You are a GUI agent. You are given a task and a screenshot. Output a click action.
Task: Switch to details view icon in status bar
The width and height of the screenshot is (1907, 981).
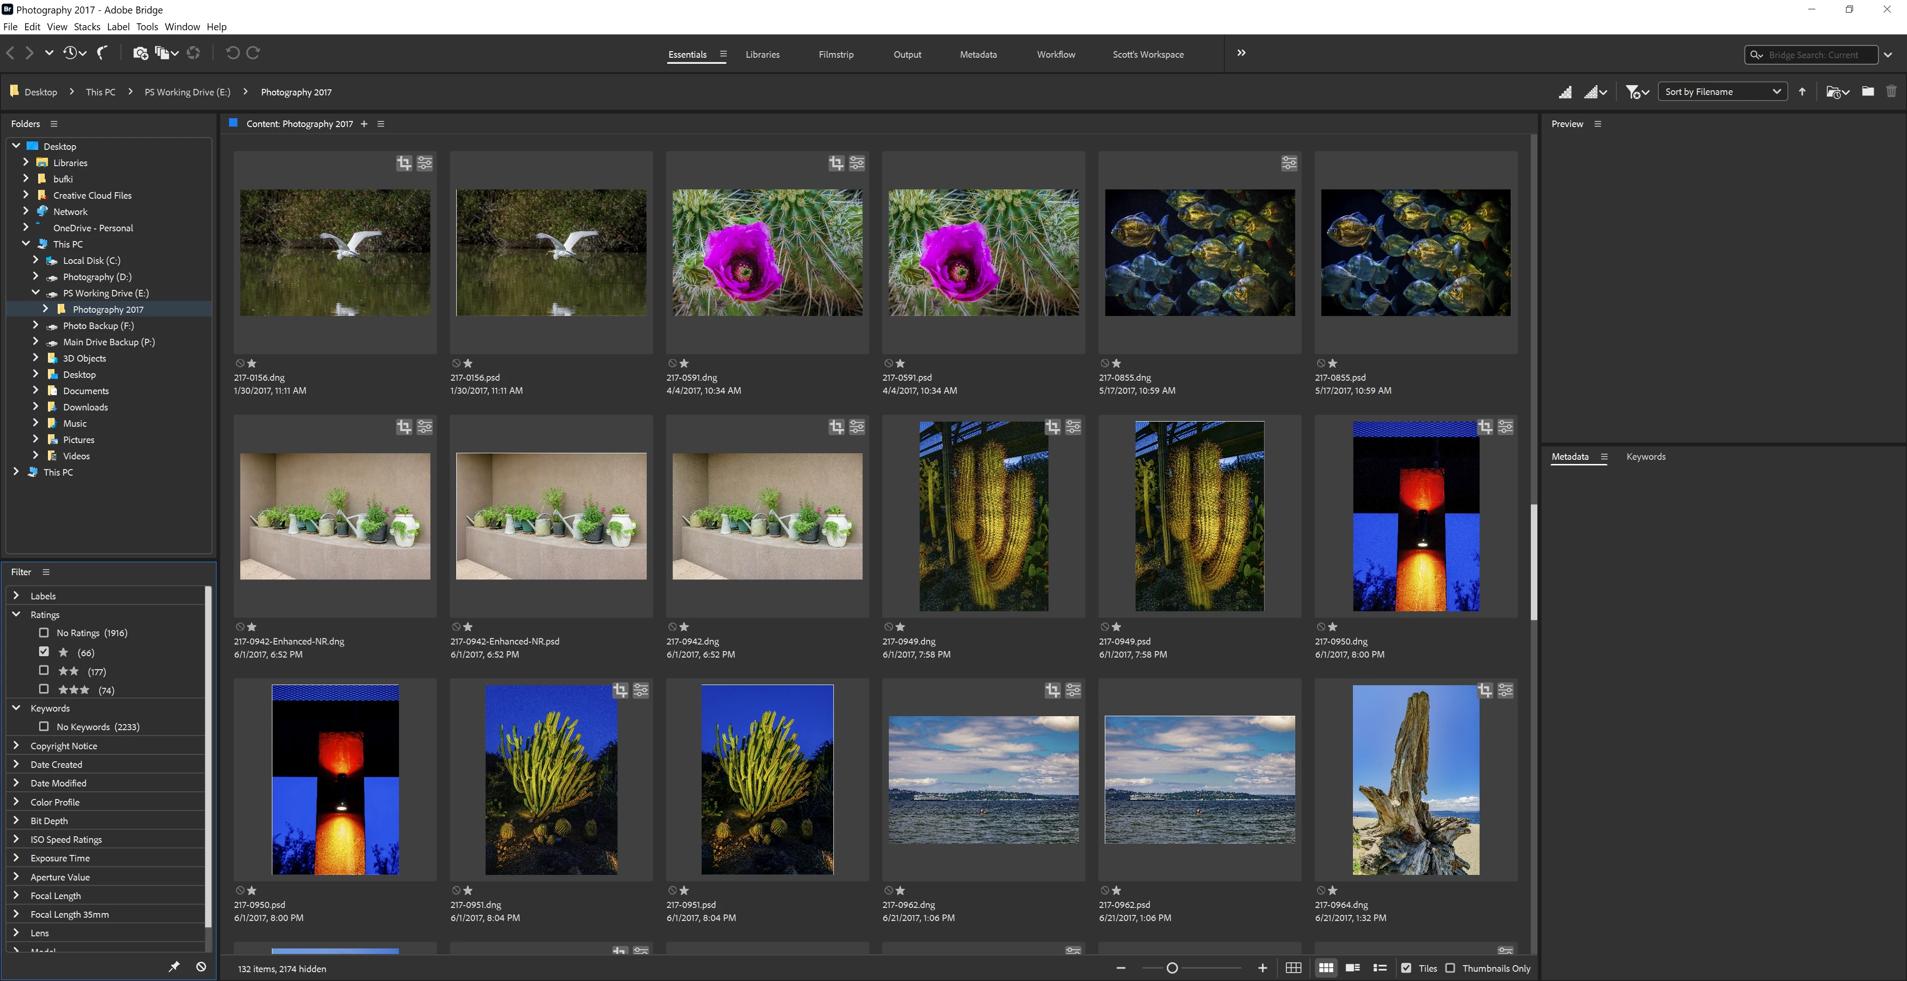1352,968
